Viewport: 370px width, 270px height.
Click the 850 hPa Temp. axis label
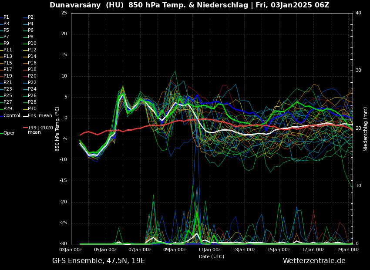click(57, 129)
